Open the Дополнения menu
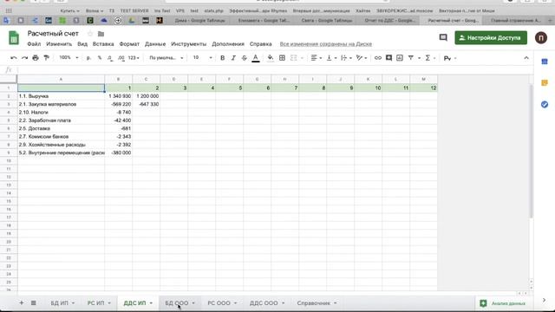555x312 pixels. click(x=228, y=44)
